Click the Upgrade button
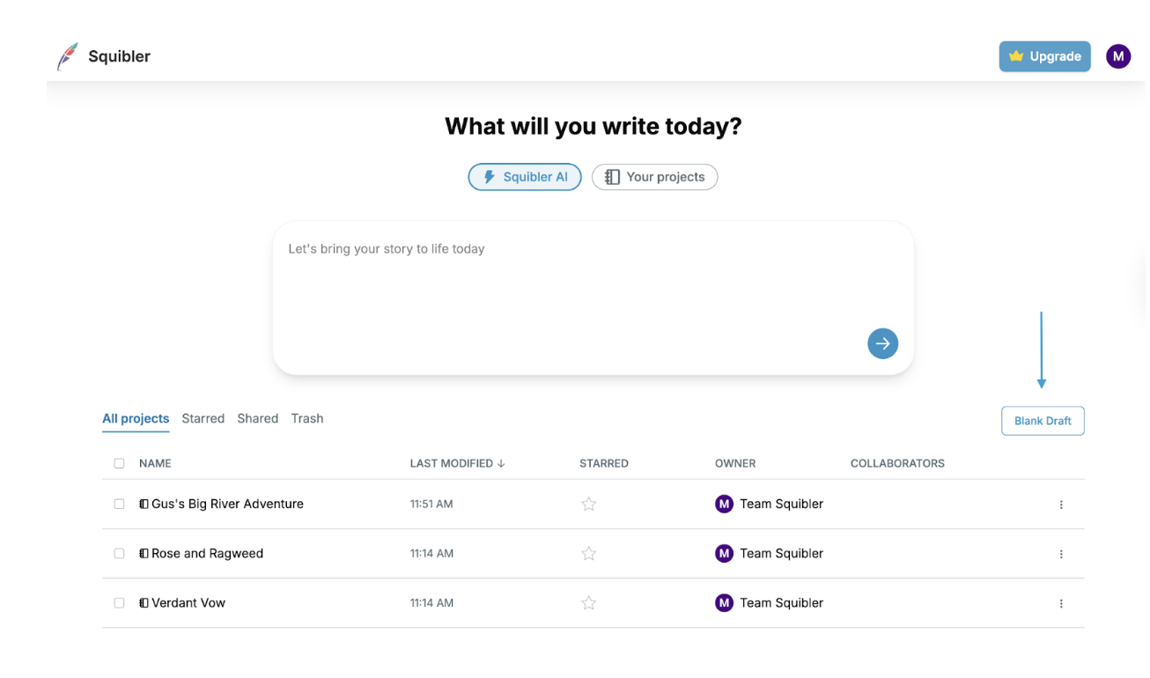 pyautogui.click(x=1044, y=56)
